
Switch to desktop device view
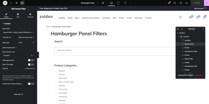click(x=111, y=3)
